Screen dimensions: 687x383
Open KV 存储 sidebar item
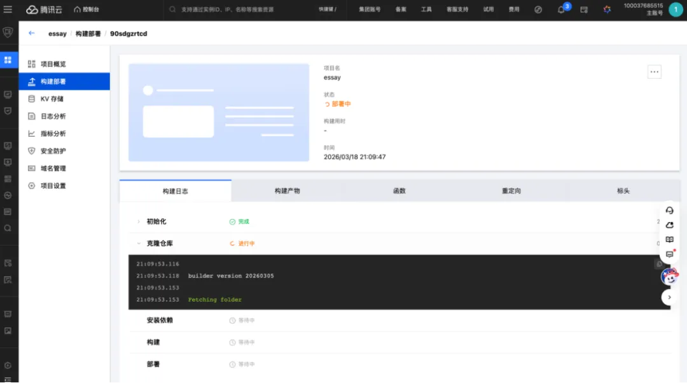click(x=64, y=99)
